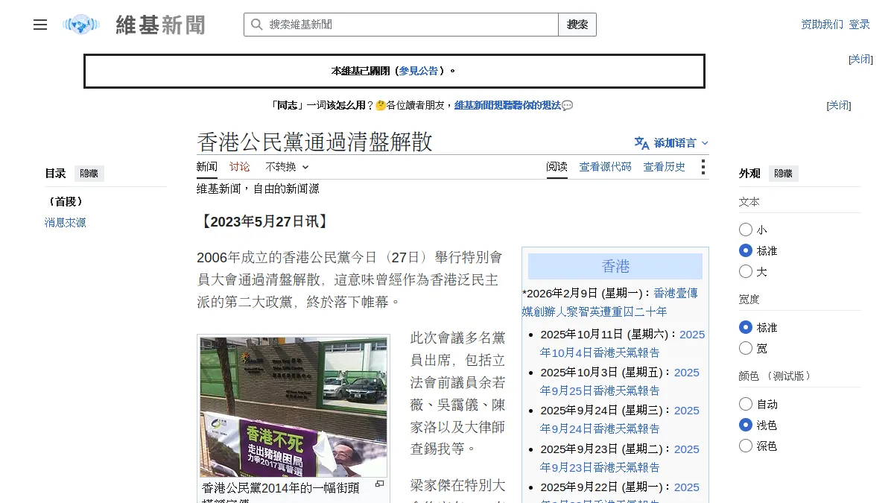
Task: Click the translate icon beside 添加语言
Action: coord(641,143)
